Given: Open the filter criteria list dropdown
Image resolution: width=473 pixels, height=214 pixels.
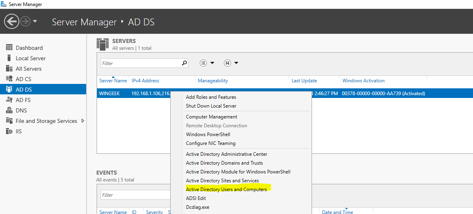Looking at the screenshot, I should [x=207, y=63].
